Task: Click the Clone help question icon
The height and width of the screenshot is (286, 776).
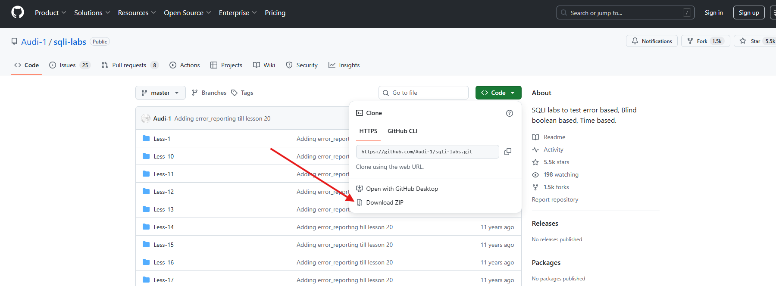Action: point(510,113)
